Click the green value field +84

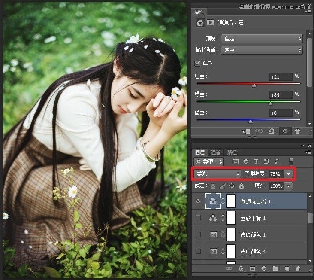tap(281, 94)
